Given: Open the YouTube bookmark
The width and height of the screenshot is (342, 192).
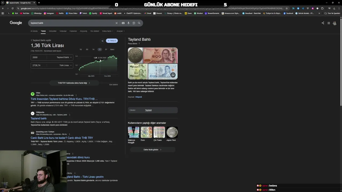Looking at the screenshot, I should [x=25, y=13].
